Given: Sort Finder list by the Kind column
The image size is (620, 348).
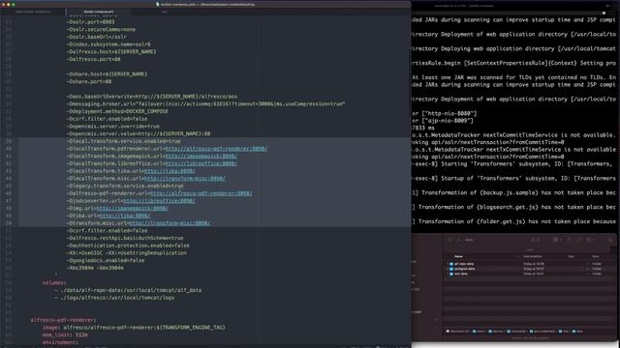Looking at the screenshot, I should (595, 256).
